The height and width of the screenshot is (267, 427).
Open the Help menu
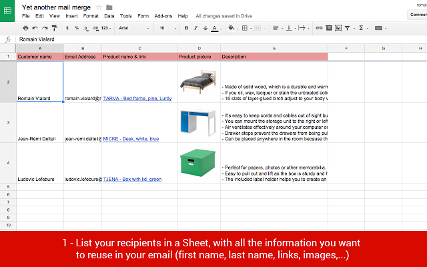[183, 16]
